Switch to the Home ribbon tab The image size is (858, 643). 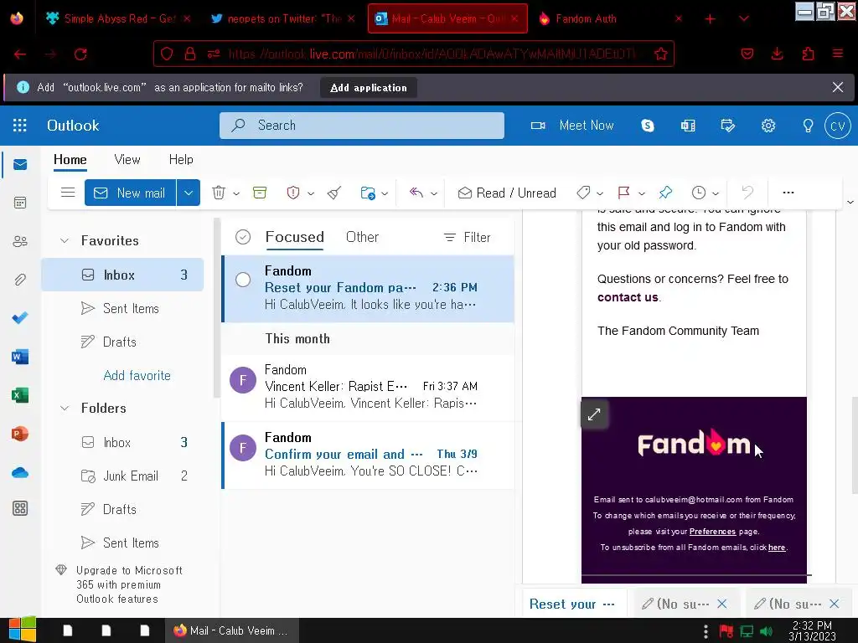pos(70,160)
